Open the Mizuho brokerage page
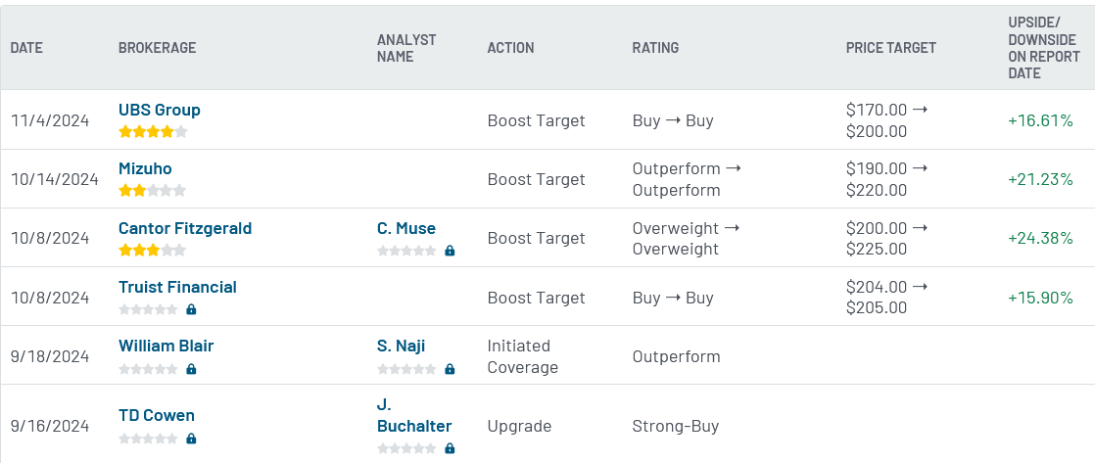Screen dimensions: 1095x463 (145, 168)
